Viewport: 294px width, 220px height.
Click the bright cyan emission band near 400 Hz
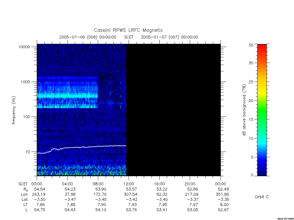tap(67, 96)
